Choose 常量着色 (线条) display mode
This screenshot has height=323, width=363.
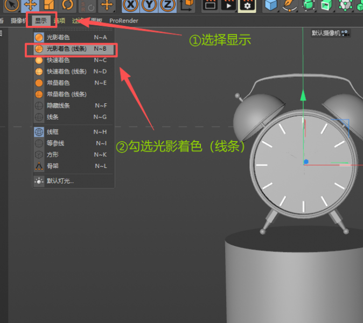74,94
